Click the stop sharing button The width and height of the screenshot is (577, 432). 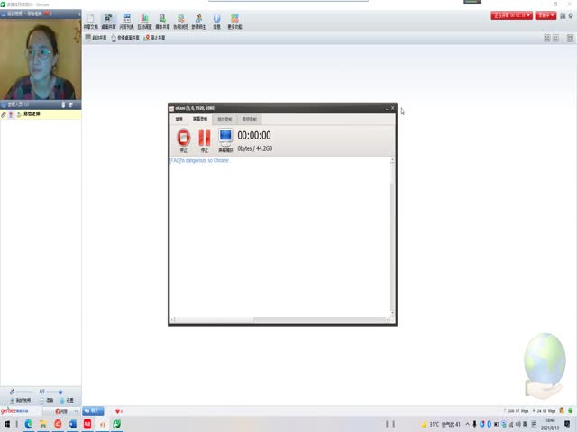click(x=155, y=38)
